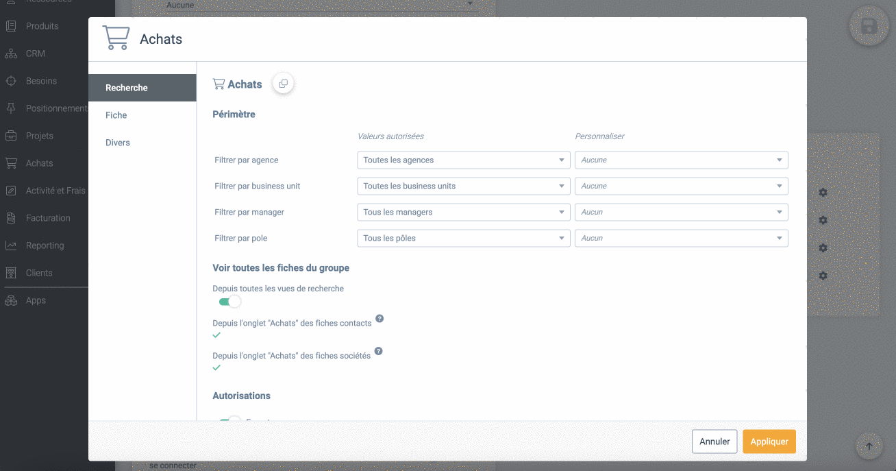This screenshot has height=471, width=896.
Task: Click the Clients building icon
Action: click(x=11, y=273)
